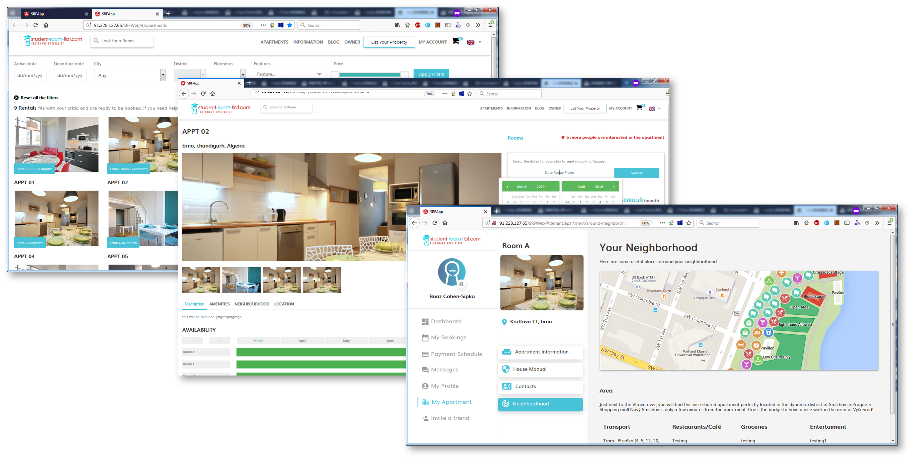Click the bookmark star in the neighborhood window
Image resolution: width=912 pixels, height=460 pixels.
[x=689, y=223]
